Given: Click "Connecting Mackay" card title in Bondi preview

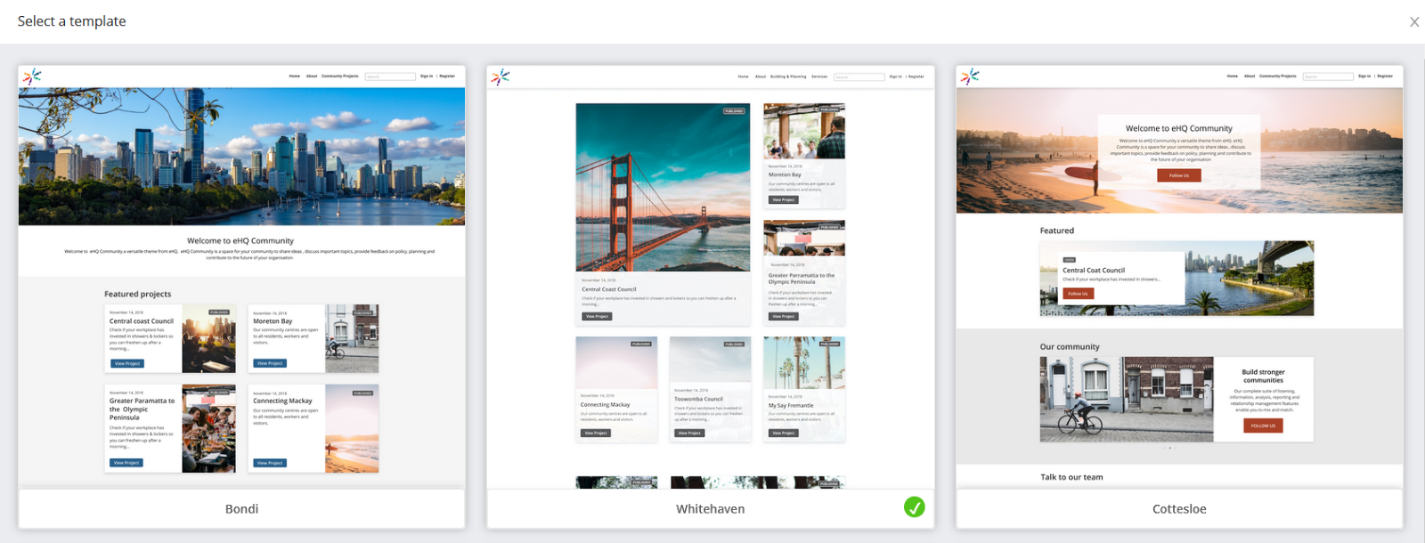Looking at the screenshot, I should point(282,401).
